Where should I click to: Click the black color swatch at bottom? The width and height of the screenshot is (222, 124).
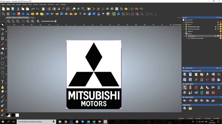point(13,115)
